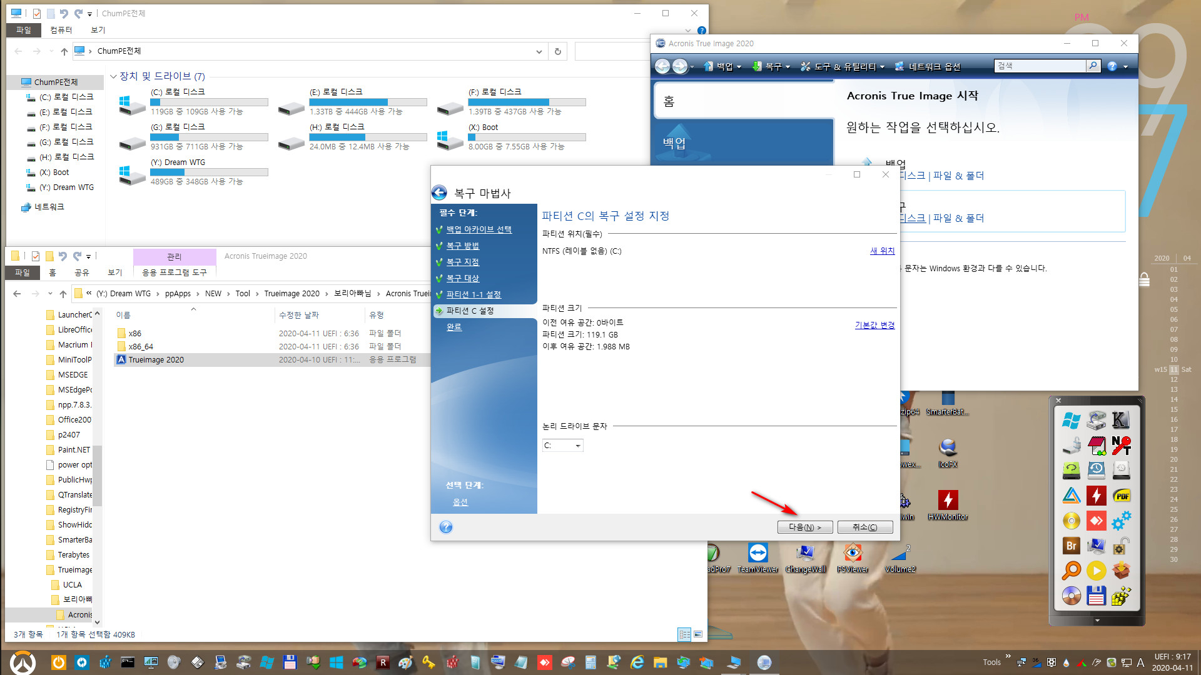Screen dimensions: 1201x675
Task: Click the 기본값 변경 link
Action: [874, 325]
